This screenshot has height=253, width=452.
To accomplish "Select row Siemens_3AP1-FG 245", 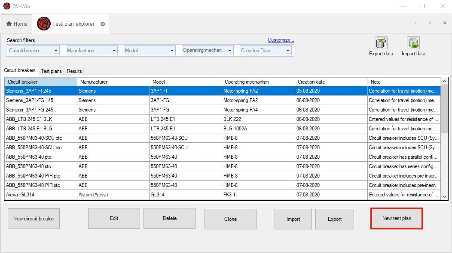I will point(223,110).
